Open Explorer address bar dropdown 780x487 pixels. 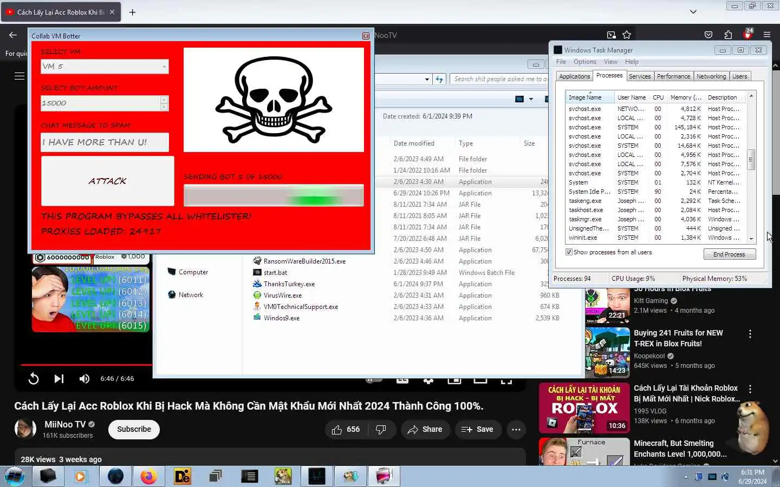pyautogui.click(x=427, y=80)
